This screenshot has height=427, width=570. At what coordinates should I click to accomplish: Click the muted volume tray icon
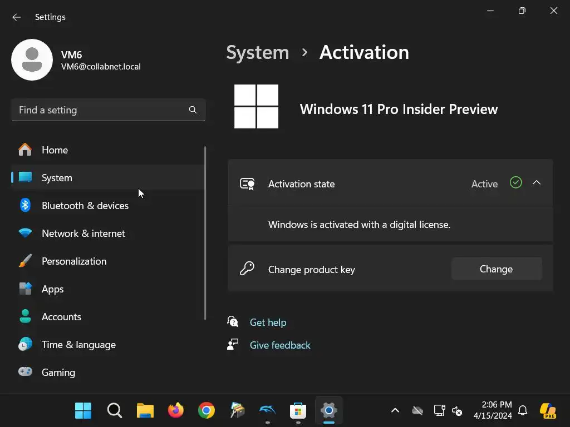click(457, 411)
